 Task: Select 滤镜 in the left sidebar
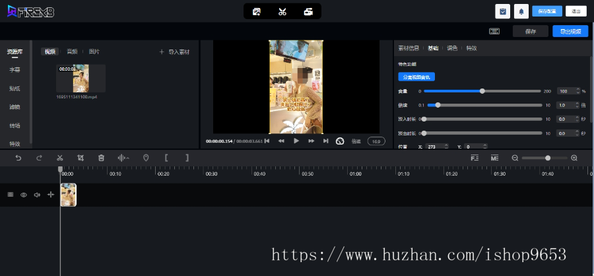tap(15, 107)
